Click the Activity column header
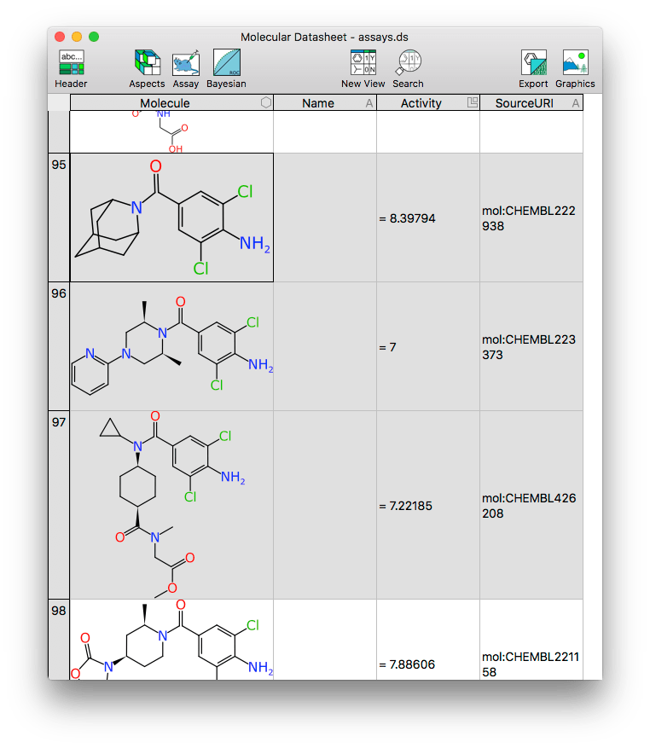Image resolution: width=650 pixels, height=748 pixels. click(x=421, y=103)
